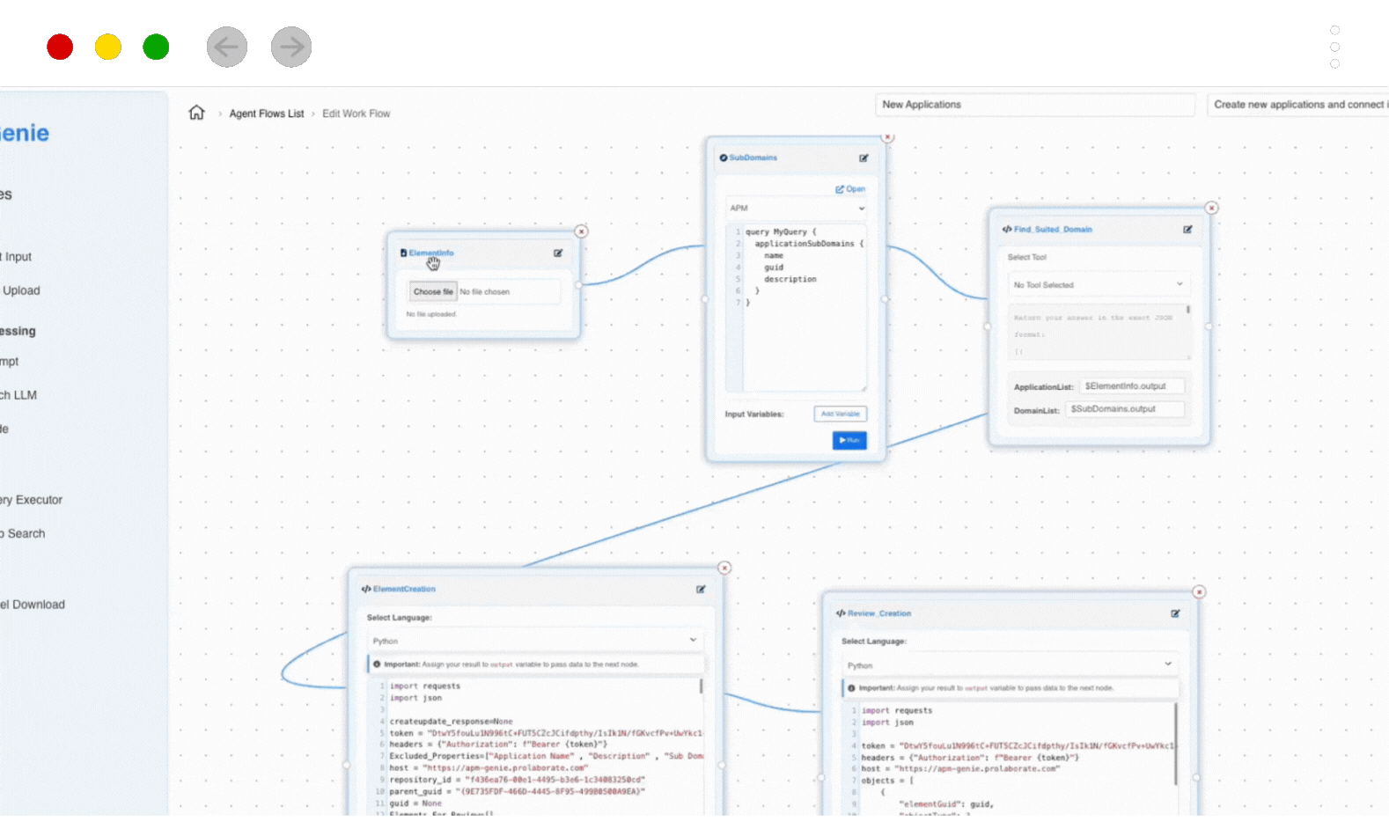This screenshot has height=829, width=1389.
Task: Close the Review_Creation node
Action: click(x=1199, y=592)
